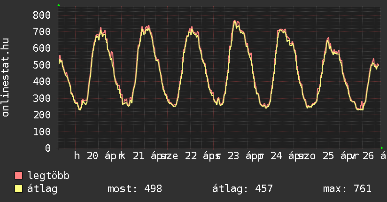Click the onlinestat.hu vertical axis title
Screen dimensions: 387x202
tap(6, 78)
